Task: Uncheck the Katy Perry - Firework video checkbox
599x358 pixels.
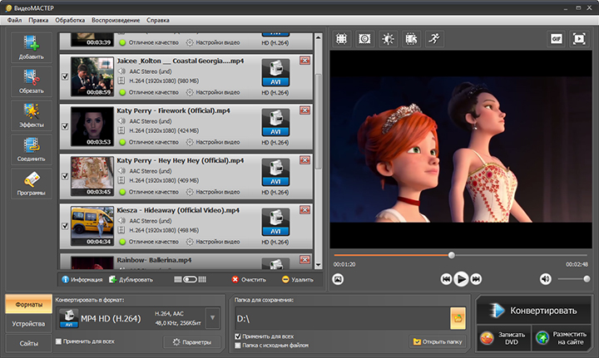Action: click(65, 126)
